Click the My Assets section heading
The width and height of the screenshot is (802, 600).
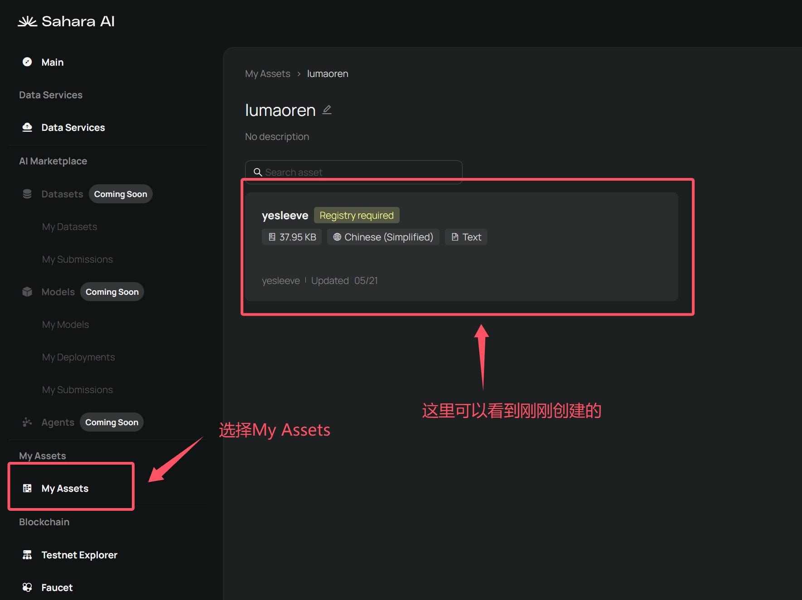pos(43,456)
